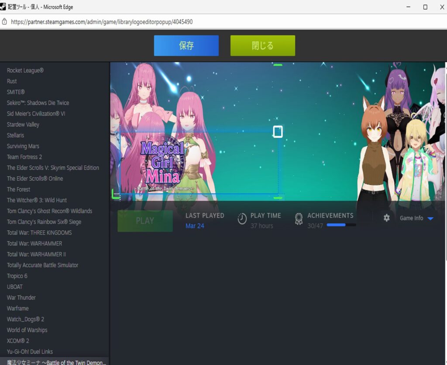Select Stardew Valley in the game list
Viewport: 447px width, 365px height.
click(23, 124)
